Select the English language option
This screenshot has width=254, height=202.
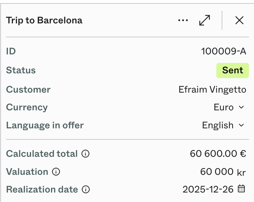(x=218, y=125)
